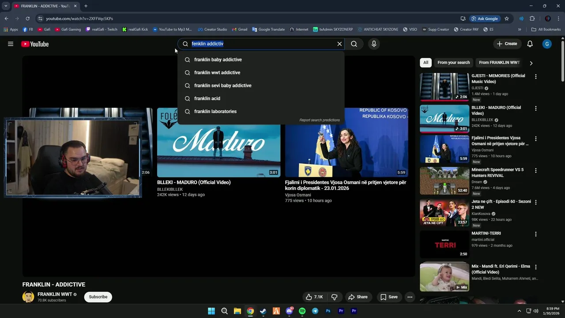
Task: Like the video with 7.1K likes
Action: click(314, 297)
